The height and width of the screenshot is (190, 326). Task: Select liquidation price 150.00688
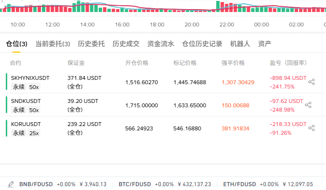click(x=235, y=105)
